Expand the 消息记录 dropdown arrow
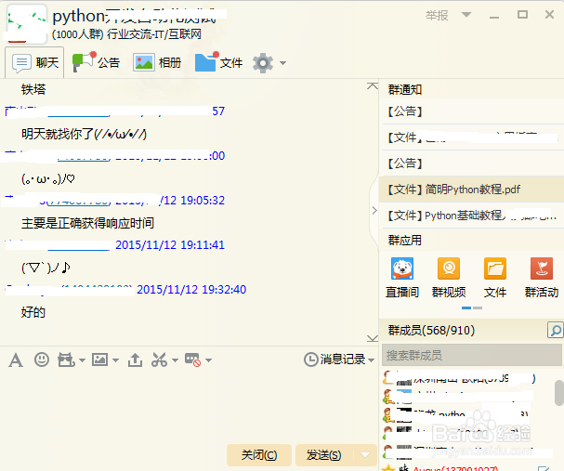This screenshot has height=471, width=564. pos(372,360)
